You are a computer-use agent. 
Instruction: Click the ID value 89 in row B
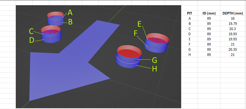209,24
